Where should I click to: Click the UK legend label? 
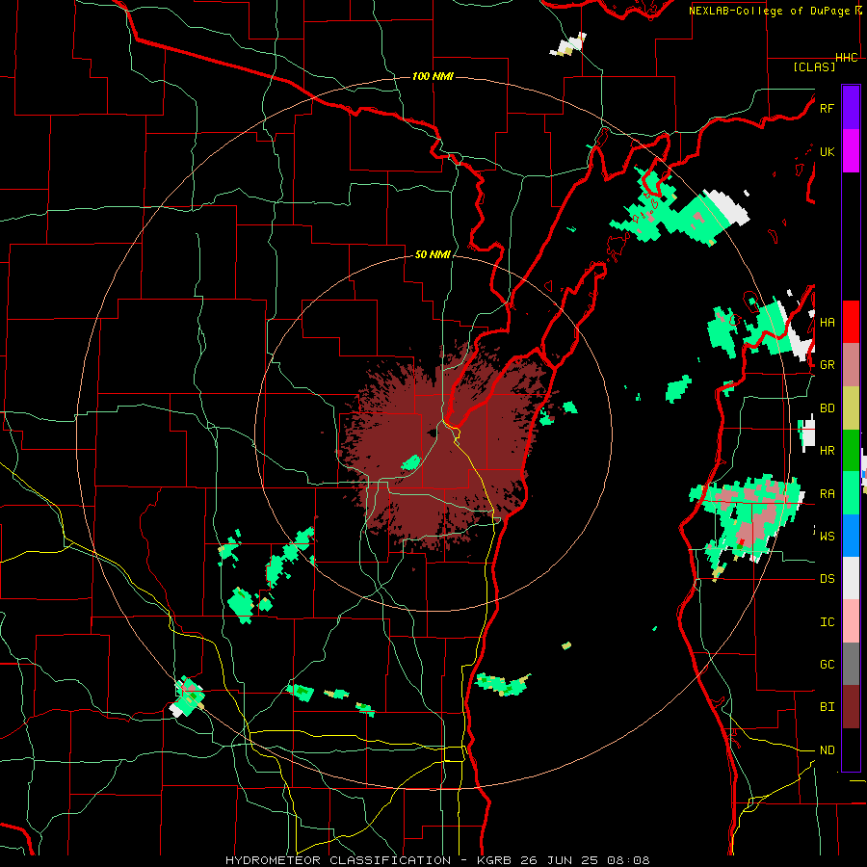pyautogui.click(x=827, y=151)
